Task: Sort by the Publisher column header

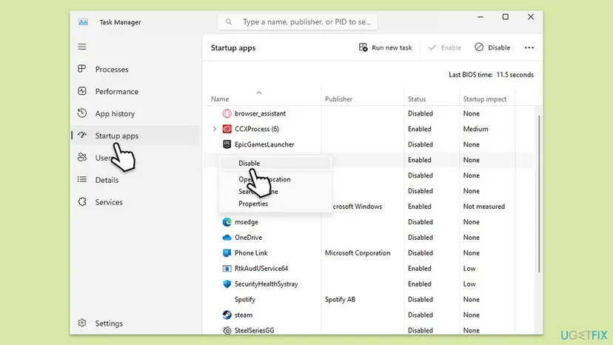Action: click(338, 99)
